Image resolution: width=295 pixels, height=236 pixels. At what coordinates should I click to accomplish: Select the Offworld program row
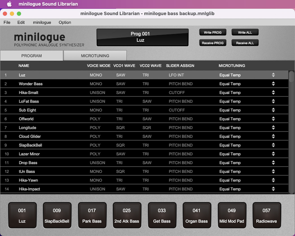click(144, 119)
